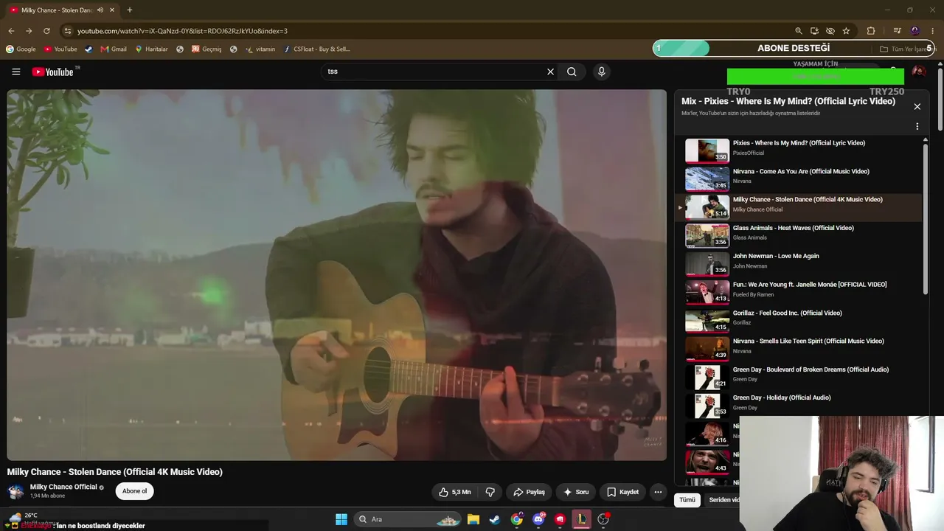
Task: Open the vitamin bookmark
Action: [x=260, y=49]
